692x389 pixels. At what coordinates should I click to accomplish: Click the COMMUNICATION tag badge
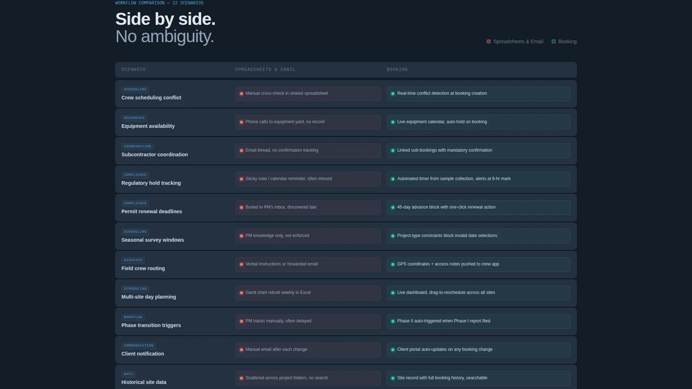click(139, 346)
